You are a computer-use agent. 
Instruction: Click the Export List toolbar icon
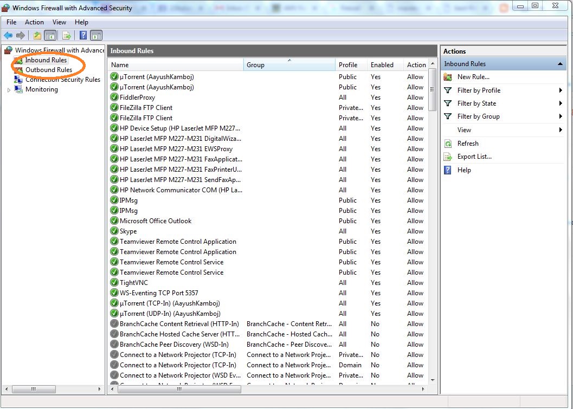pyautogui.click(x=66, y=35)
